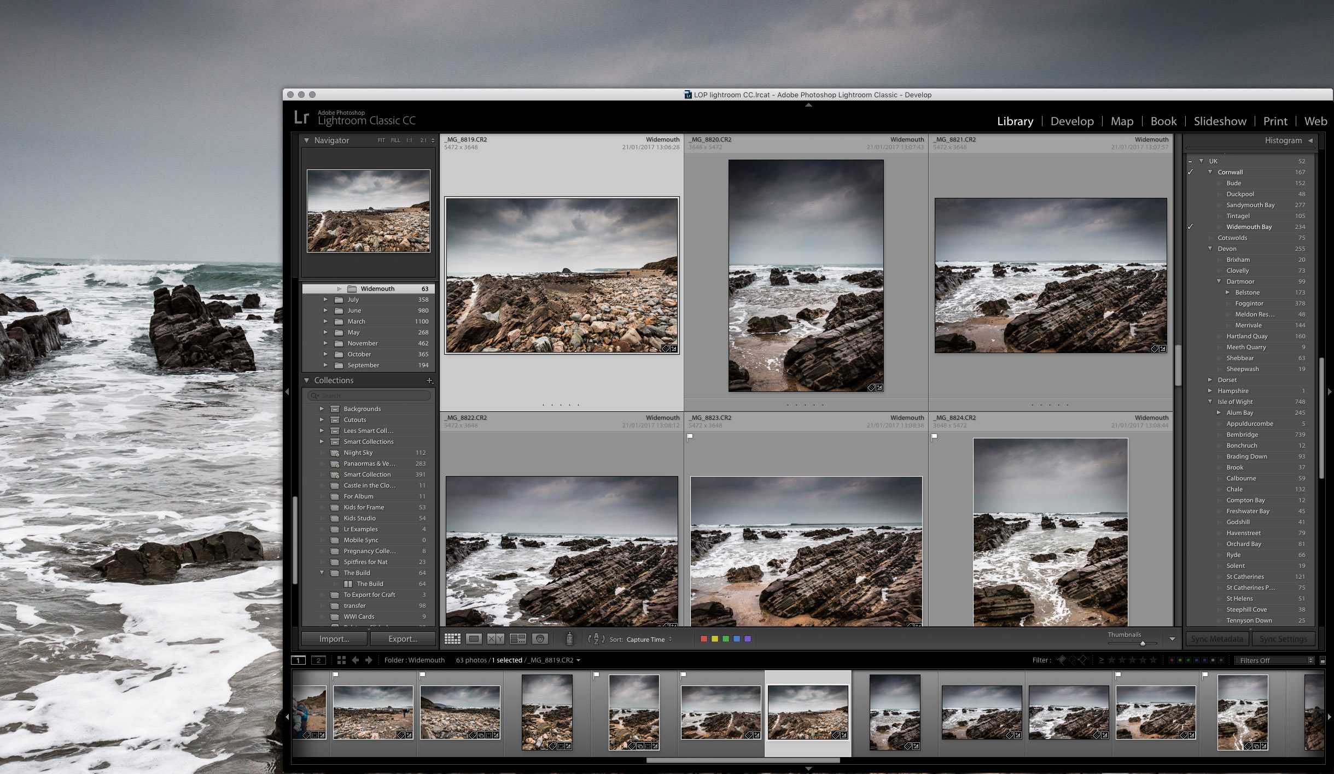Click the Export... button
The image size is (1334, 774).
click(403, 638)
